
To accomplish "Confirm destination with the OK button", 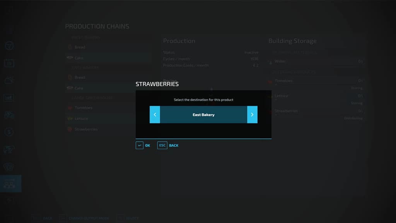I will (x=143, y=146).
